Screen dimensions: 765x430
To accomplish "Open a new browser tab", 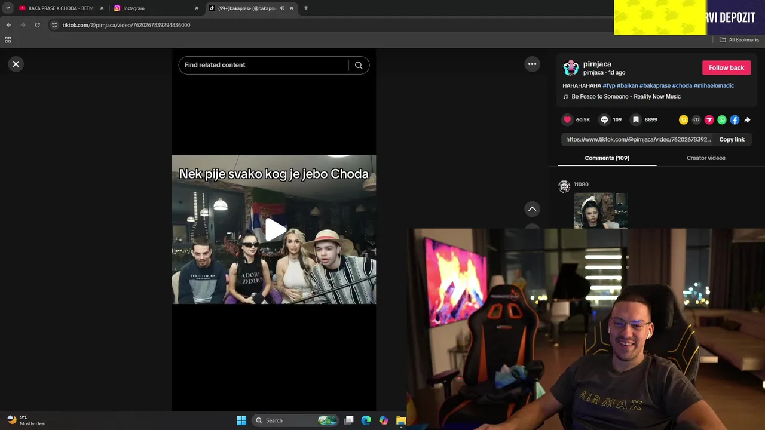I will click(x=306, y=8).
